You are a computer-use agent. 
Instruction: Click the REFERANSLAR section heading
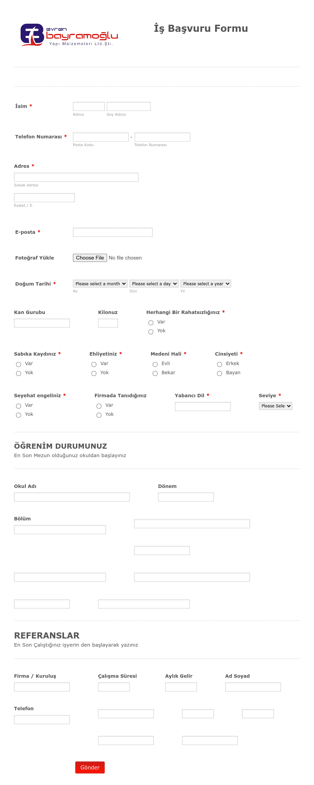tap(47, 635)
